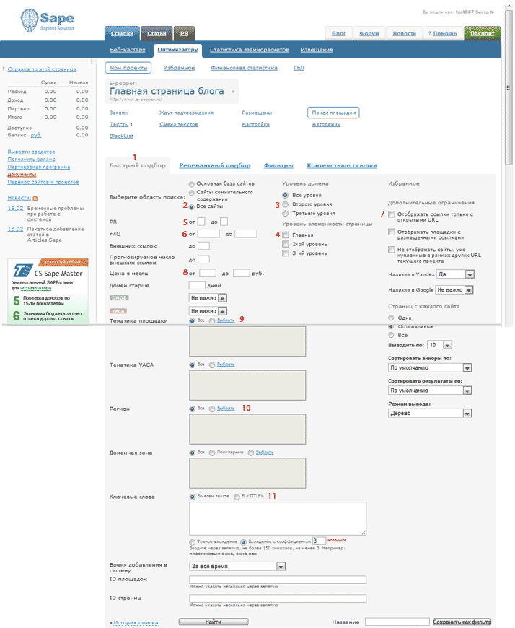
Task: Switch to the Статьи top tab
Action: point(157,34)
